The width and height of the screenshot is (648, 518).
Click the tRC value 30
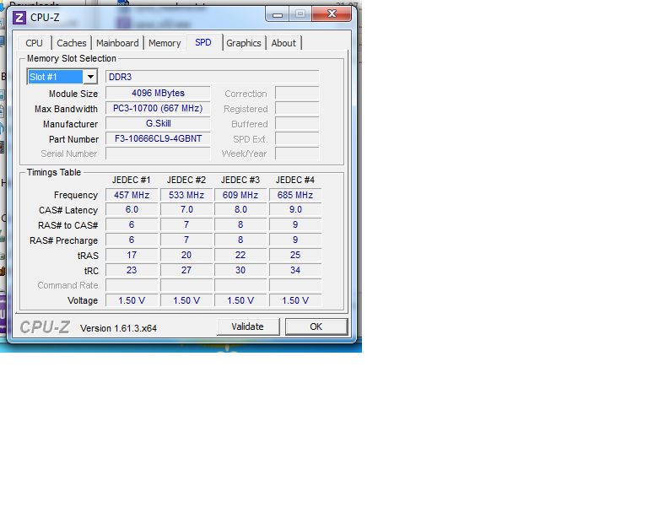click(240, 270)
